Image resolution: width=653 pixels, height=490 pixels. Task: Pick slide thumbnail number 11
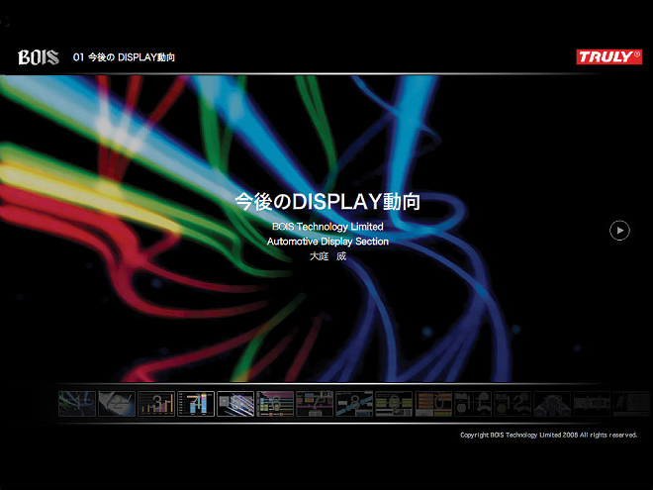[x=473, y=403]
